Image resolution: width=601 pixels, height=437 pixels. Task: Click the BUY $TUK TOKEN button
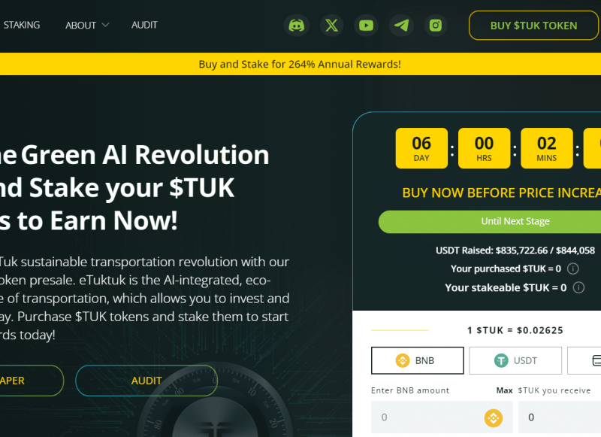click(x=533, y=26)
